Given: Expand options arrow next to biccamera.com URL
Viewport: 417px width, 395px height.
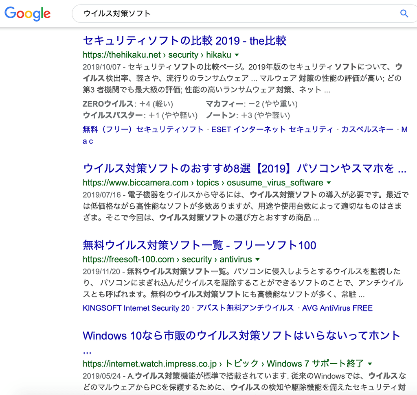Looking at the screenshot, I should point(329,183).
